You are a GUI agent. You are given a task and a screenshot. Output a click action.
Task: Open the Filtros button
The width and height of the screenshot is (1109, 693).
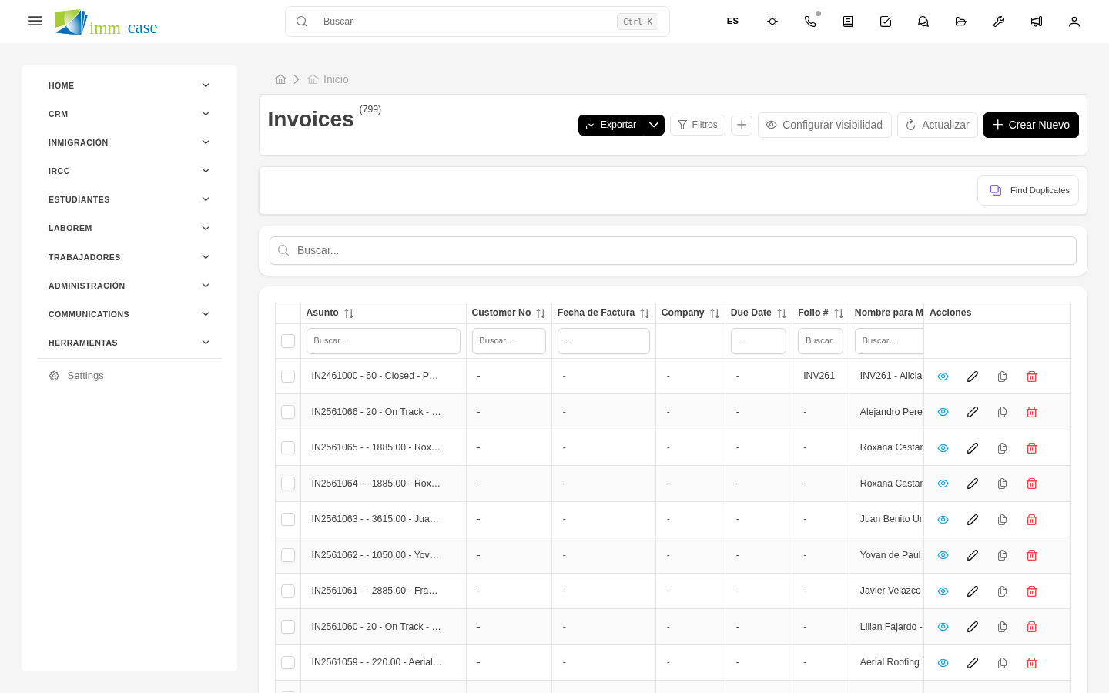point(698,125)
